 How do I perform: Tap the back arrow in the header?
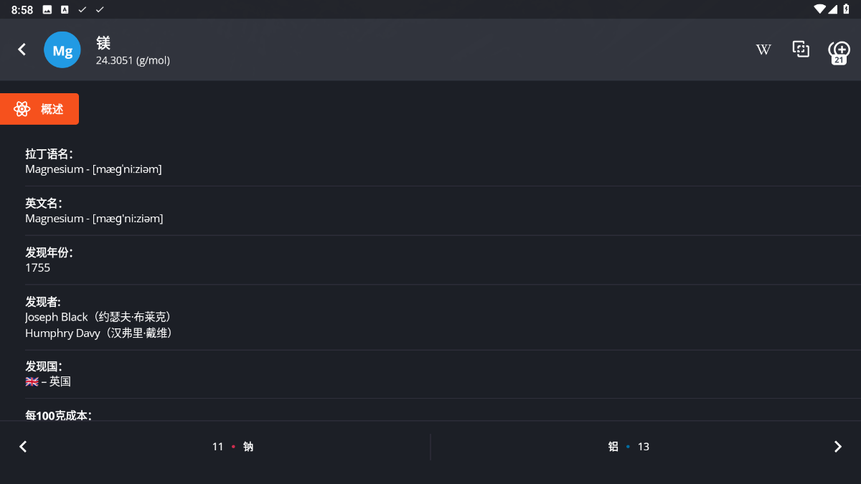(22, 49)
